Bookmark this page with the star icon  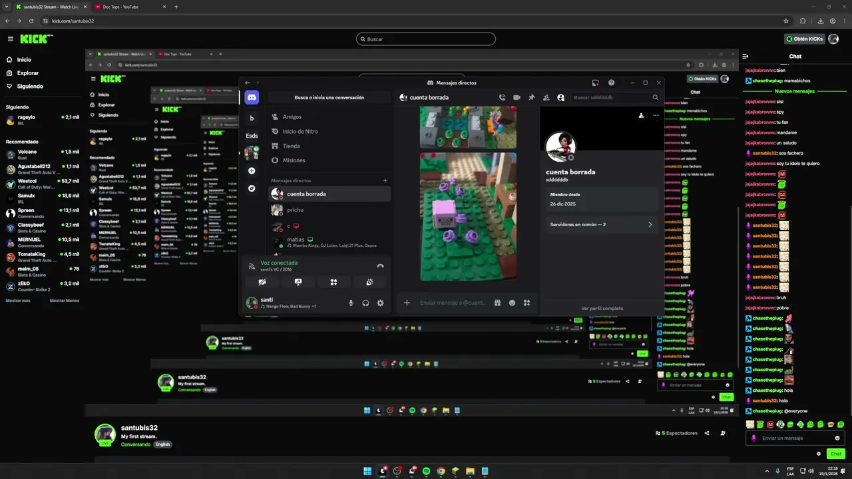pos(786,21)
